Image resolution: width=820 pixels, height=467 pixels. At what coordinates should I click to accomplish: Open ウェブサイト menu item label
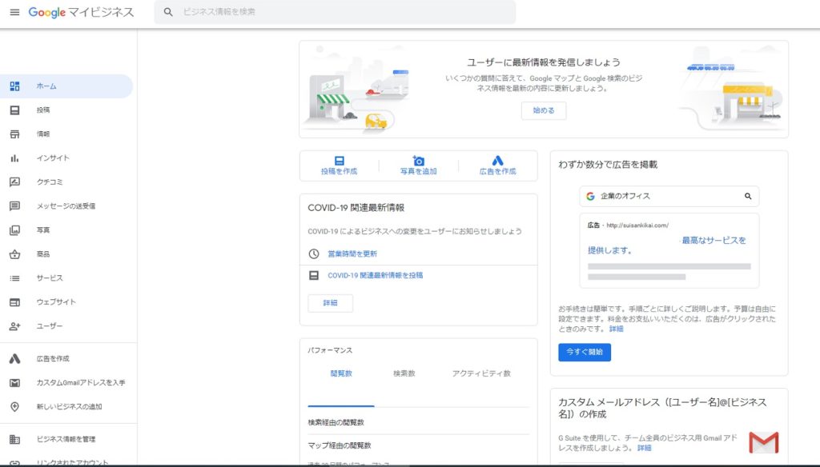[56, 302]
